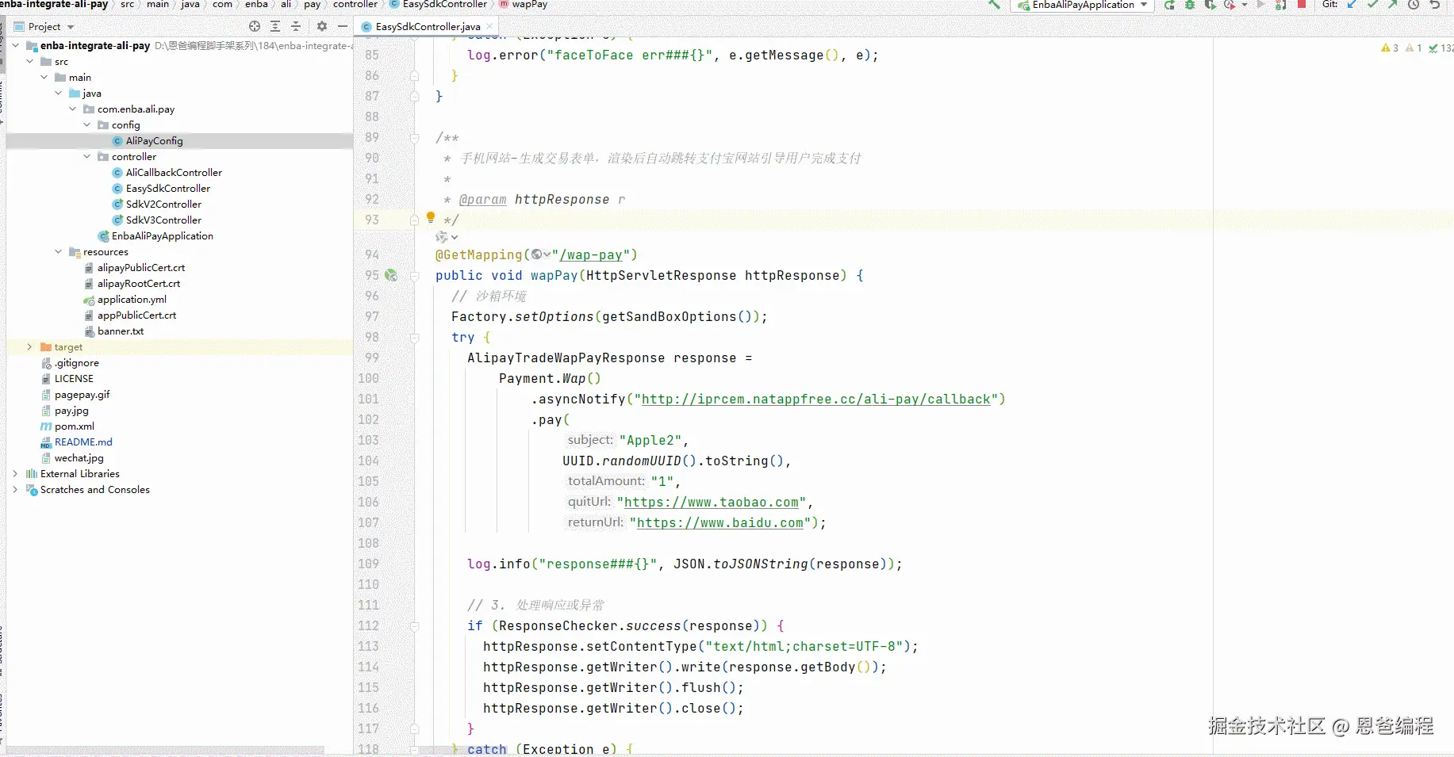Close the EasySdkController.java tab
The image size is (1454, 757).
(x=489, y=26)
